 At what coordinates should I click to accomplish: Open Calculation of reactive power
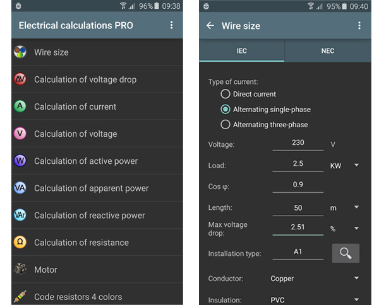tap(89, 215)
